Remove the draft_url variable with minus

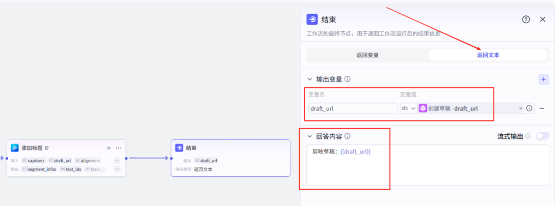[x=542, y=108]
